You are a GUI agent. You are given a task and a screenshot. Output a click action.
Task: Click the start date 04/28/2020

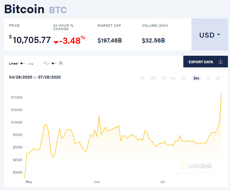(20, 77)
